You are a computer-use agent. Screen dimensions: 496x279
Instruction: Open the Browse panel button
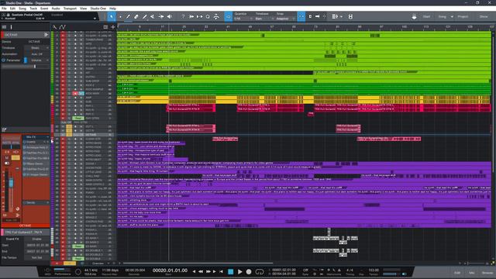[487, 273]
